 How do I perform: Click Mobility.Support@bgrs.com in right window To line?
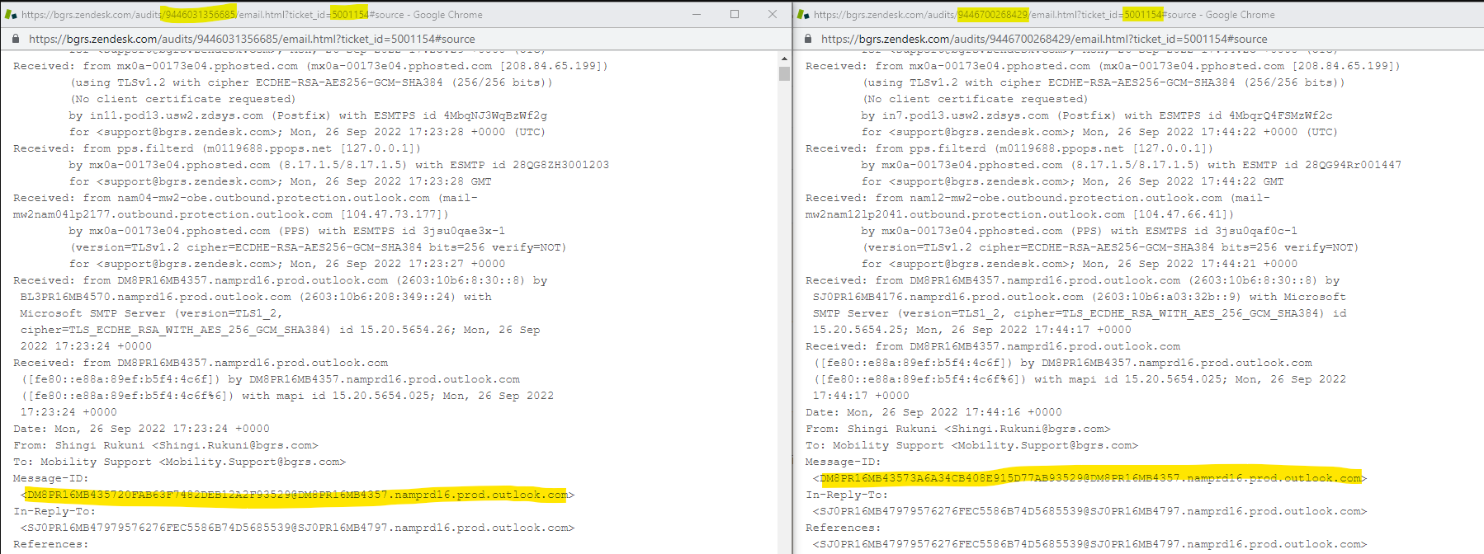pyautogui.click(x=1044, y=445)
